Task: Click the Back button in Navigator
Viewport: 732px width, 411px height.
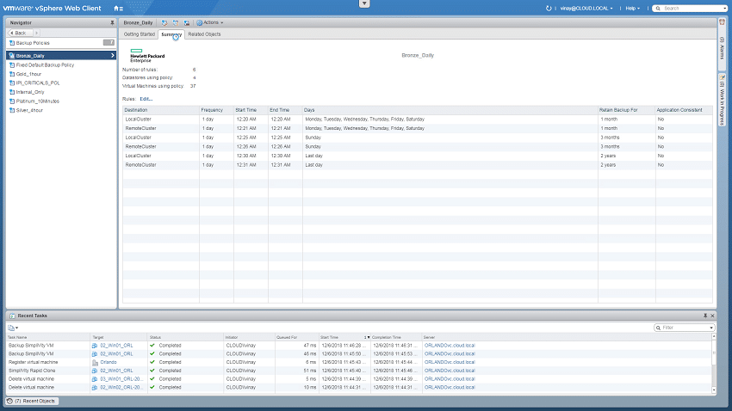Action: click(20, 33)
